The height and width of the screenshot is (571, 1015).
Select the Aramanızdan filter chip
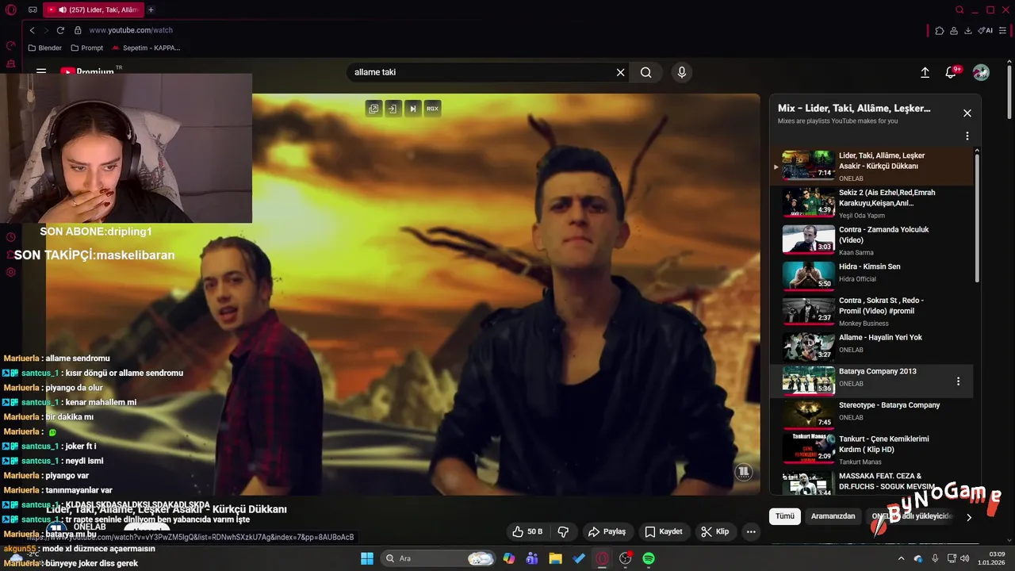[833, 516]
